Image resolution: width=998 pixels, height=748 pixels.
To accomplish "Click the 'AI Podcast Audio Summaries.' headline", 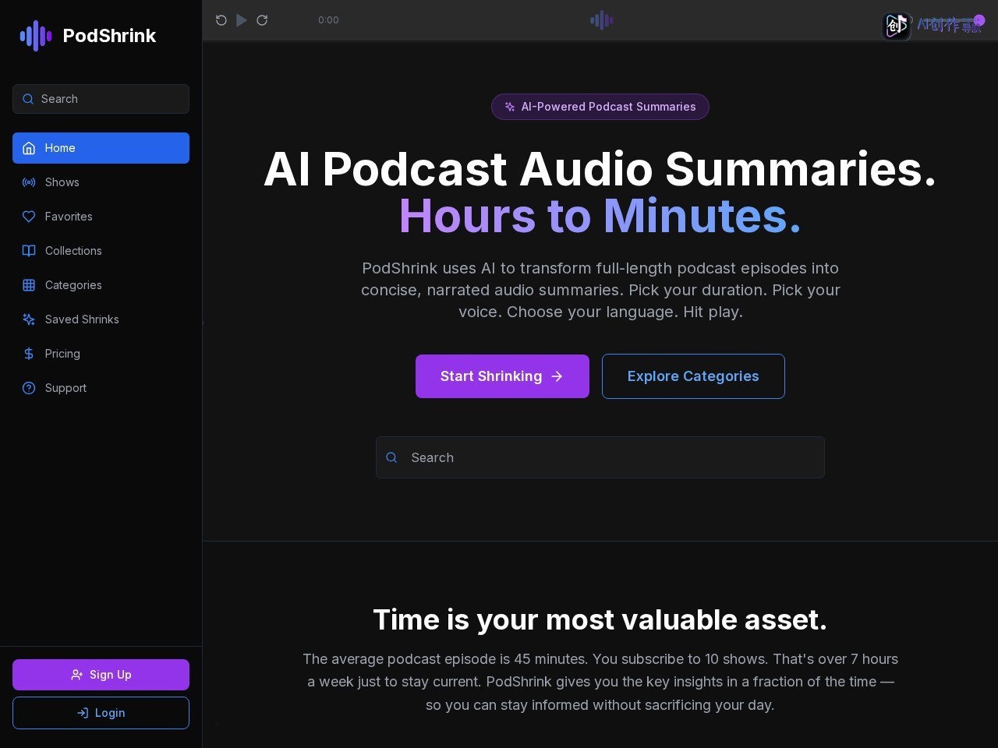I will 600,169.
